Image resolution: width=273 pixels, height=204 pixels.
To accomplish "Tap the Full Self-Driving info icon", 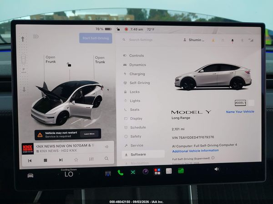I will [x=213, y=158].
